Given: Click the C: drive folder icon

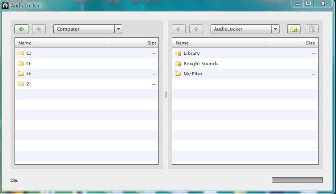Looking at the screenshot, I should (21, 53).
